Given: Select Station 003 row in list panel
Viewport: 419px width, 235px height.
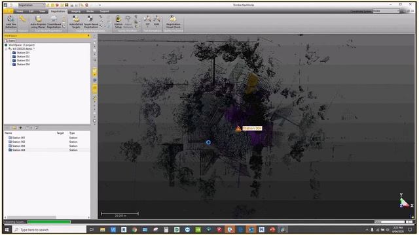Looking at the screenshot, I should point(46,146).
